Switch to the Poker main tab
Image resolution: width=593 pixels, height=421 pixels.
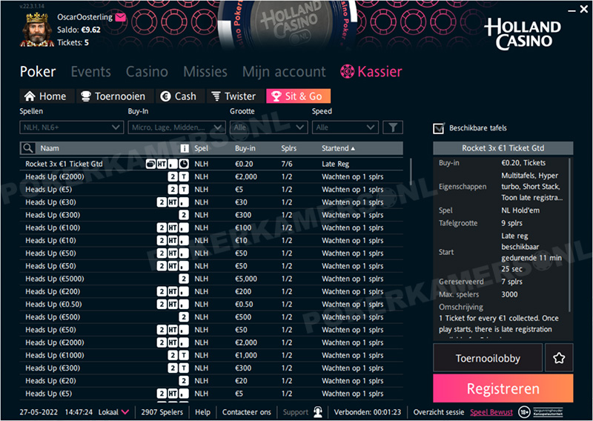(38, 71)
